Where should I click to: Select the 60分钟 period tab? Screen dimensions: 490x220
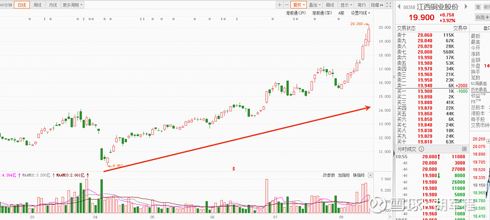tap(7, 5)
